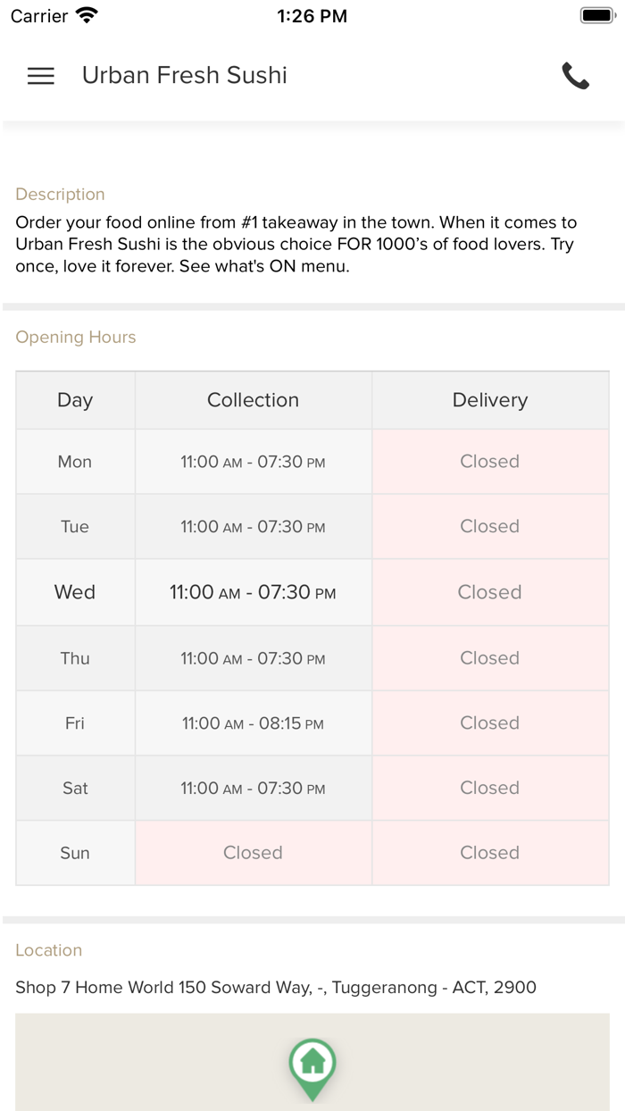Tap the phone call icon

tap(576, 76)
